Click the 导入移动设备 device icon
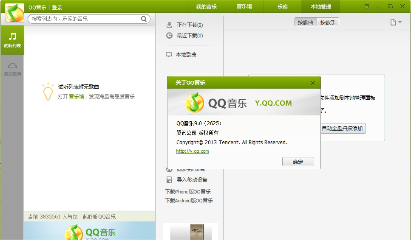Screen dimensions: 411x249 click(x=169, y=180)
